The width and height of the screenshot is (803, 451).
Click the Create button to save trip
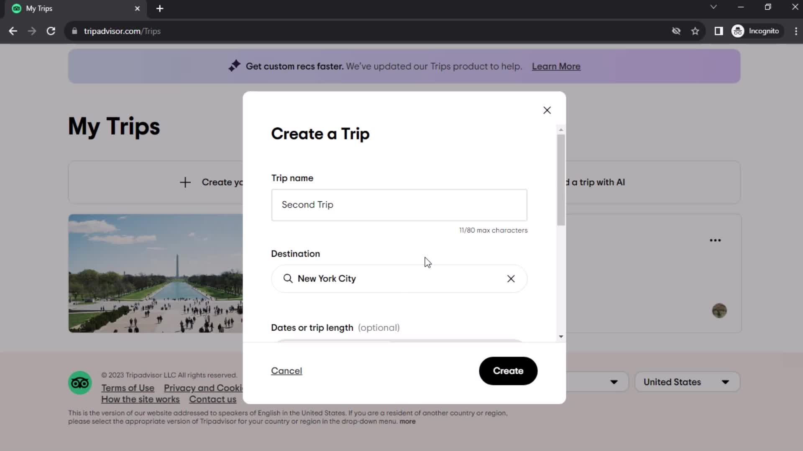(508, 370)
